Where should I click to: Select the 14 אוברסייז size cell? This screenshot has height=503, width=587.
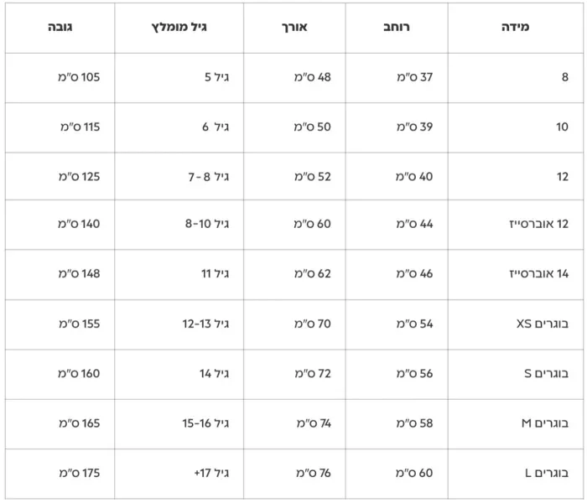tap(515, 274)
